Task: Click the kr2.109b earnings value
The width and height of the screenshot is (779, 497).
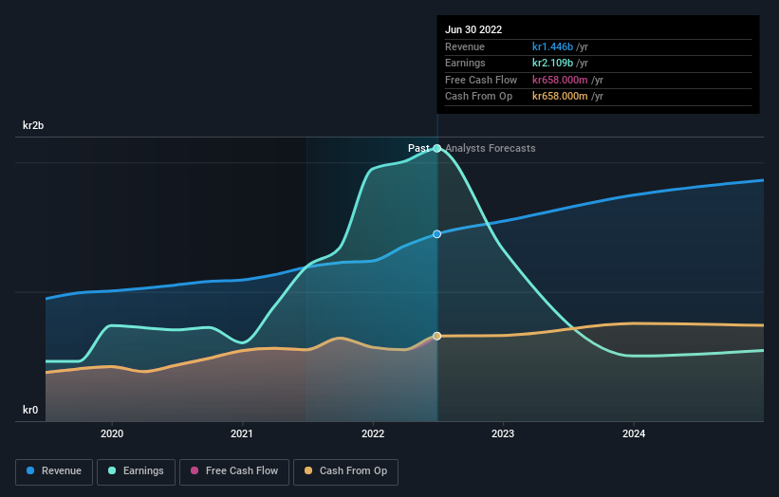Action: tap(552, 63)
